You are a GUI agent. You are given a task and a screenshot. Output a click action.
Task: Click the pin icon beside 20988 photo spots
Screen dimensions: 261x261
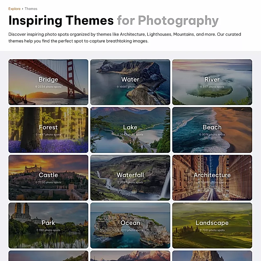coord(199,182)
